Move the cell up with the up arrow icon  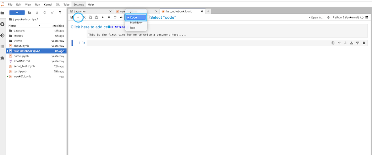[x=339, y=43]
